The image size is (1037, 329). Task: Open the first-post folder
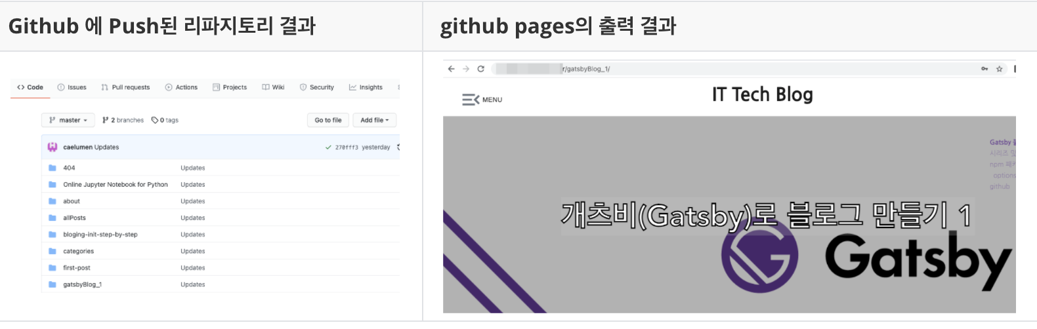tap(77, 268)
